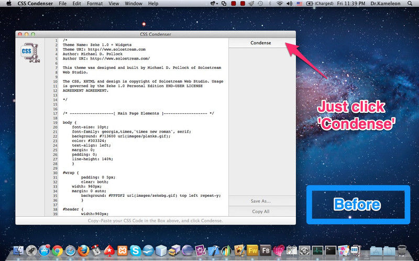Click the Copy All button

[261, 211]
